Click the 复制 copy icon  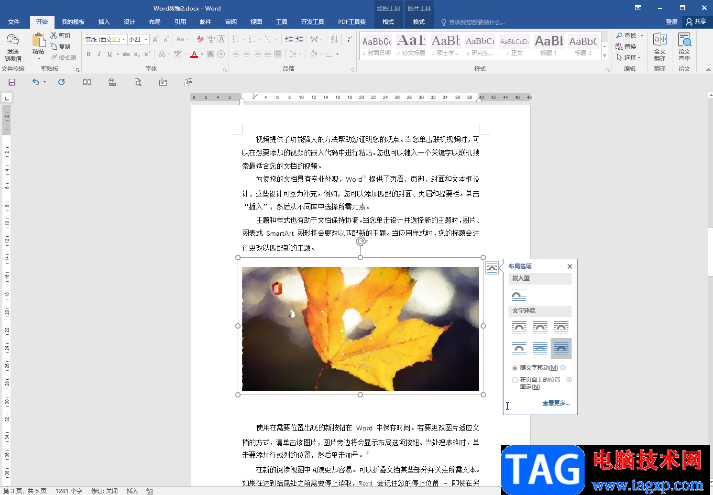pyautogui.click(x=60, y=46)
